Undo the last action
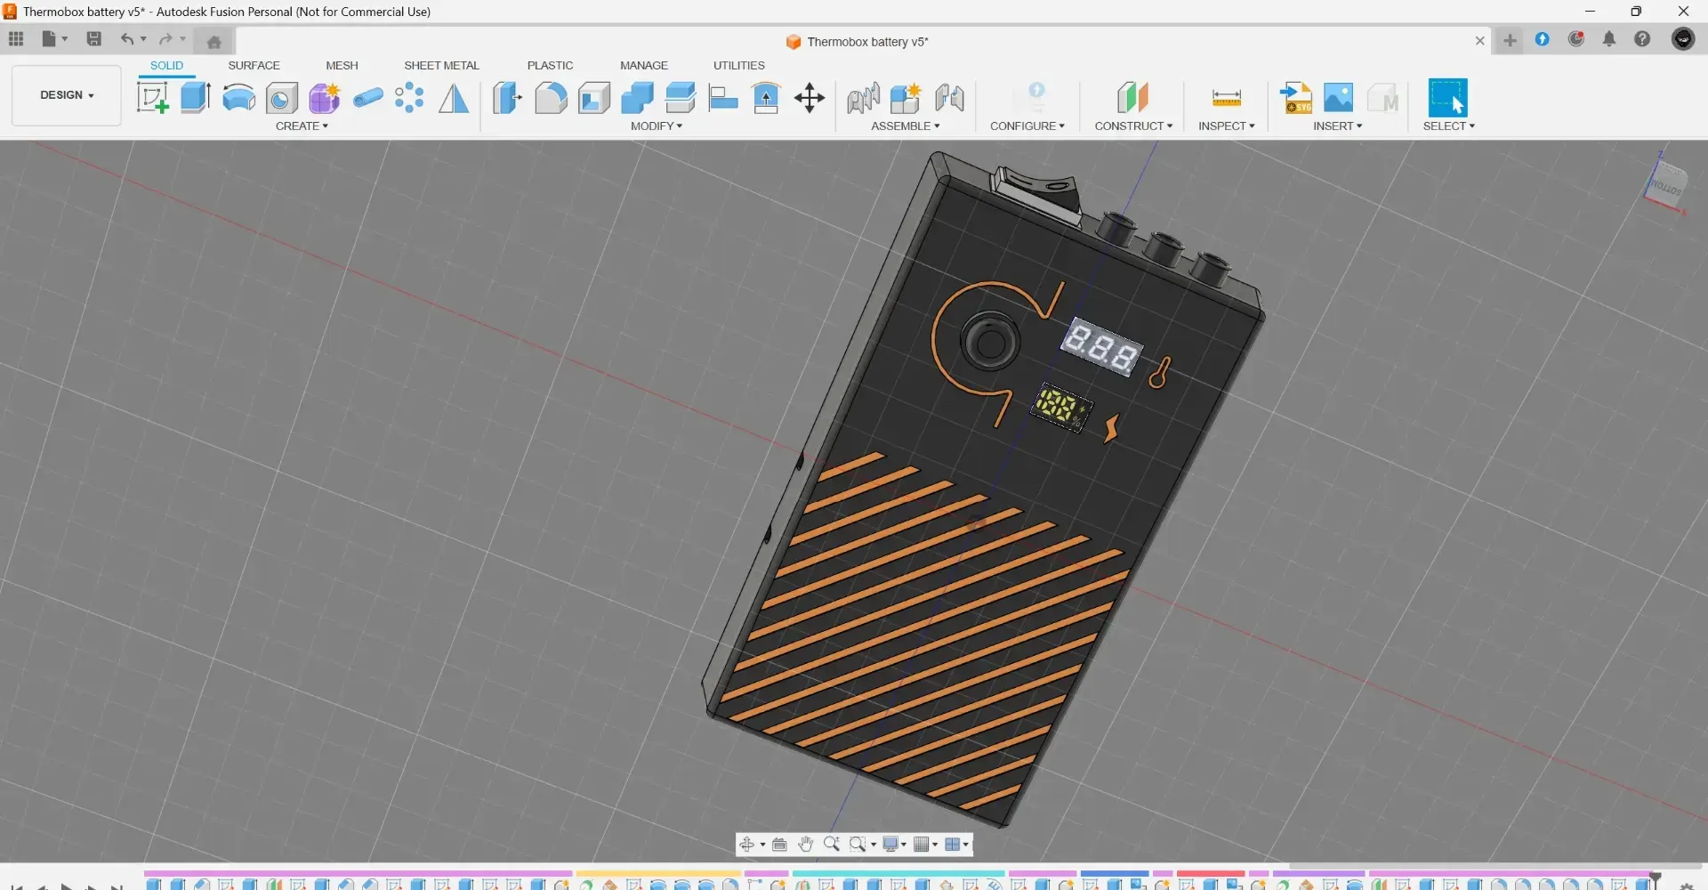The width and height of the screenshot is (1708, 890). (128, 39)
